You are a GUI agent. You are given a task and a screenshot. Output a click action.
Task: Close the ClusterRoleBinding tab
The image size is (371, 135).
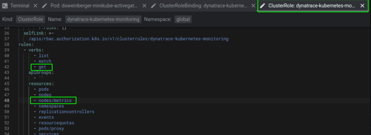253,5
